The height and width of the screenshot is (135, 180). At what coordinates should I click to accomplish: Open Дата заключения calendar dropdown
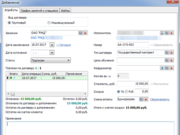click(x=52, y=45)
